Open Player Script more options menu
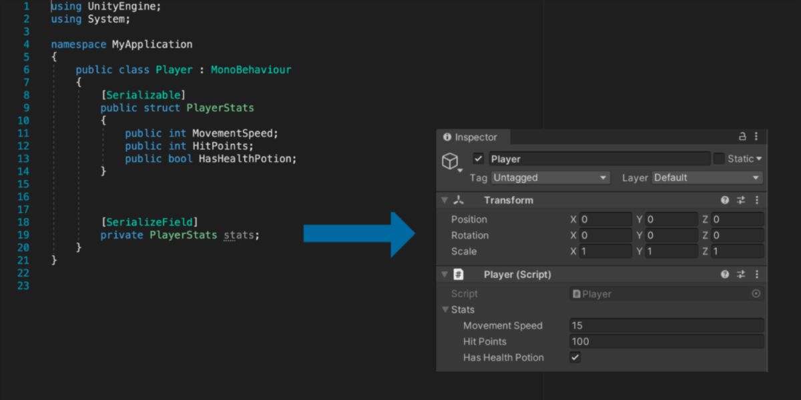This screenshot has height=400, width=801. [757, 275]
